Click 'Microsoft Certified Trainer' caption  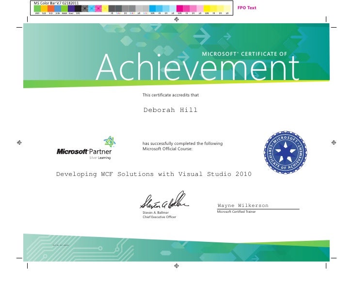click(237, 212)
